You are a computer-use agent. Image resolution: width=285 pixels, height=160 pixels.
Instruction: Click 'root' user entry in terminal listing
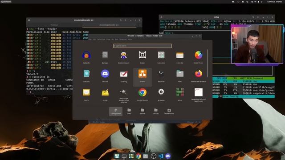point(54,62)
